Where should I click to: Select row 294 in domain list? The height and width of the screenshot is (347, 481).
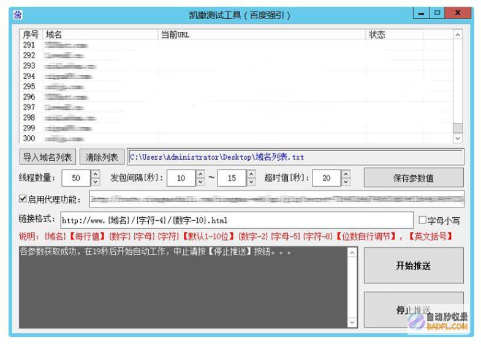[x=236, y=76]
